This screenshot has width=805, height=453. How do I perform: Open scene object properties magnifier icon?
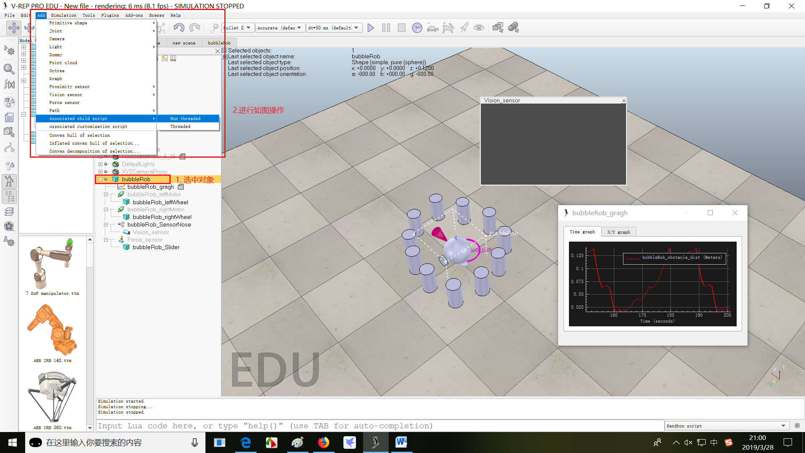(9, 68)
